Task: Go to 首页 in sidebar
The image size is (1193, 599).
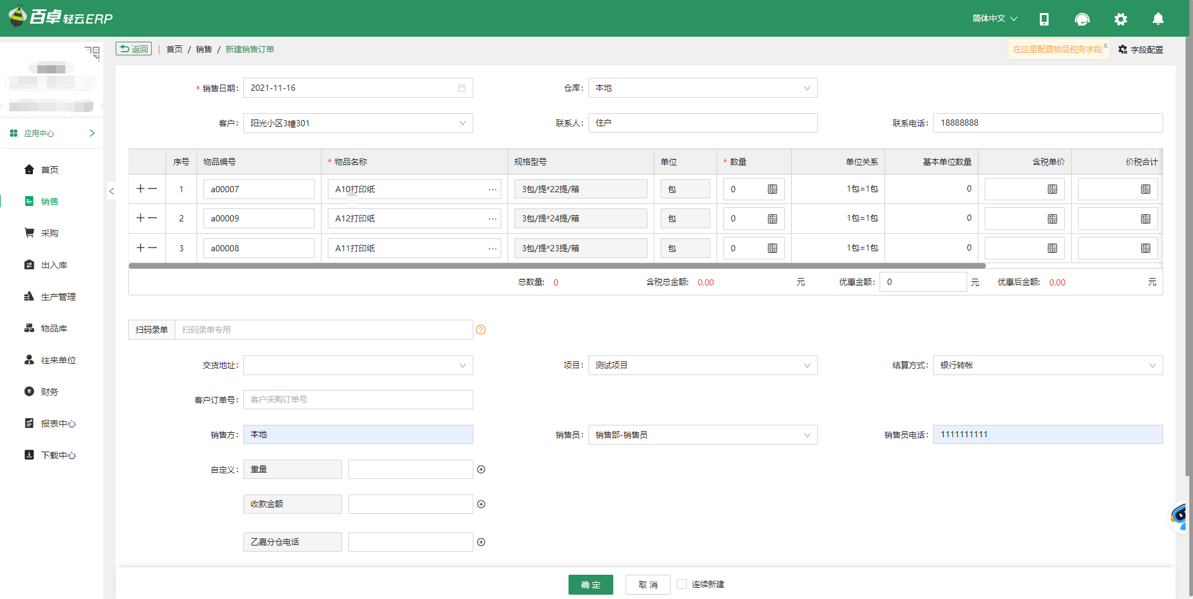Action: click(50, 170)
